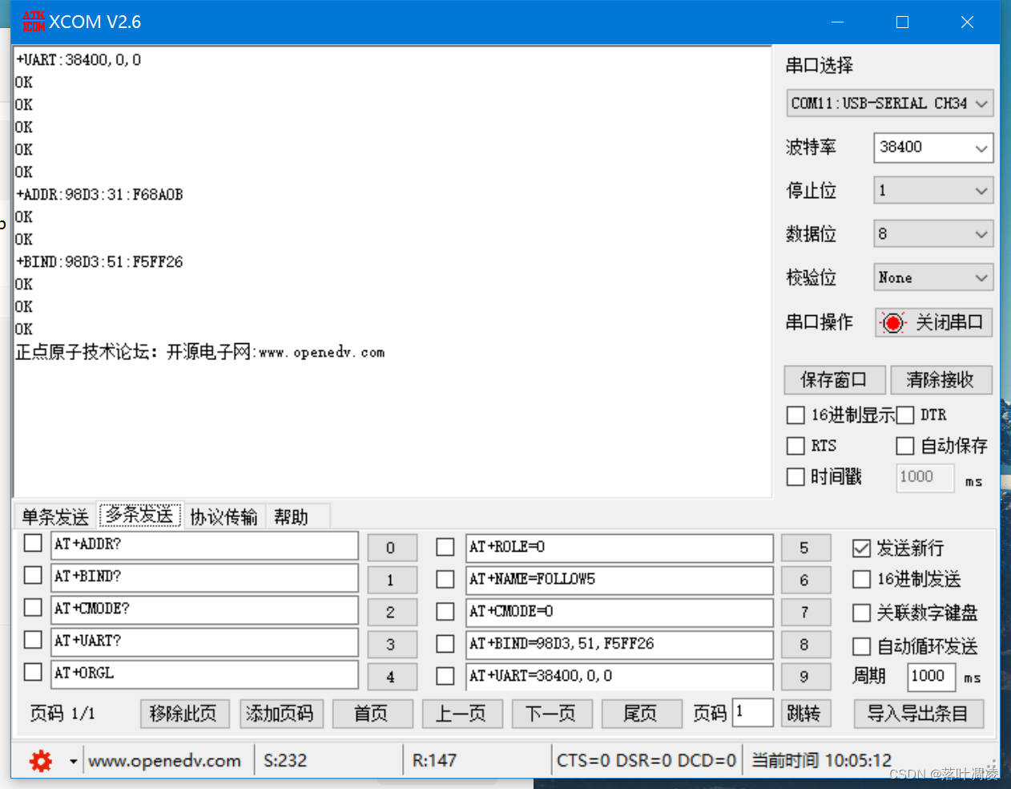1011x789 pixels.
Task: Click the 下一页 button
Action: [551, 714]
